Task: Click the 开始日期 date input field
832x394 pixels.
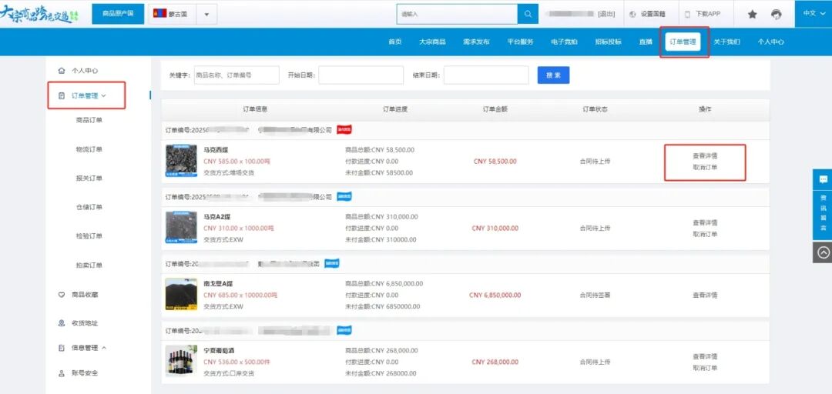Action: [361, 75]
